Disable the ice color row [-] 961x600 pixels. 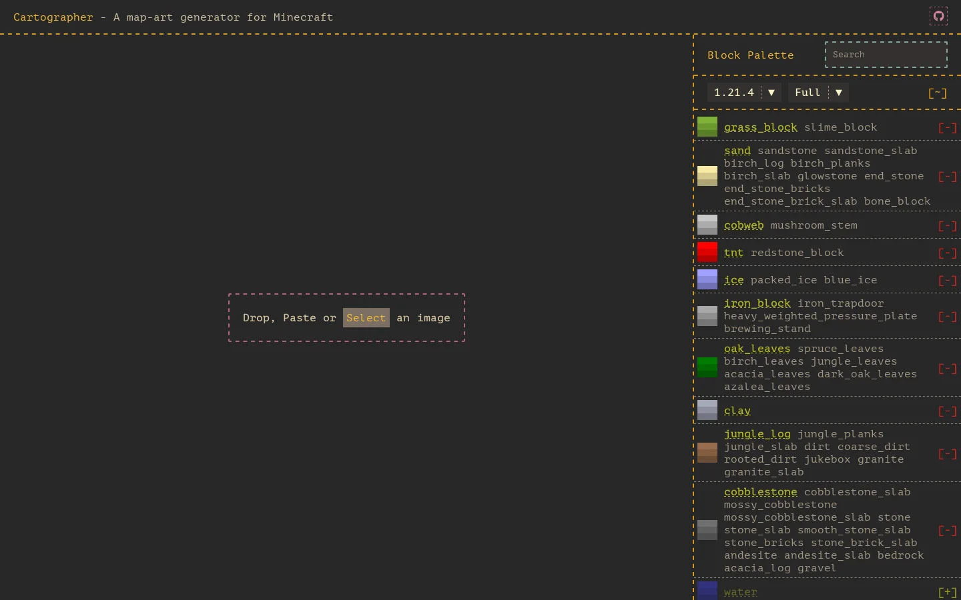coord(948,281)
